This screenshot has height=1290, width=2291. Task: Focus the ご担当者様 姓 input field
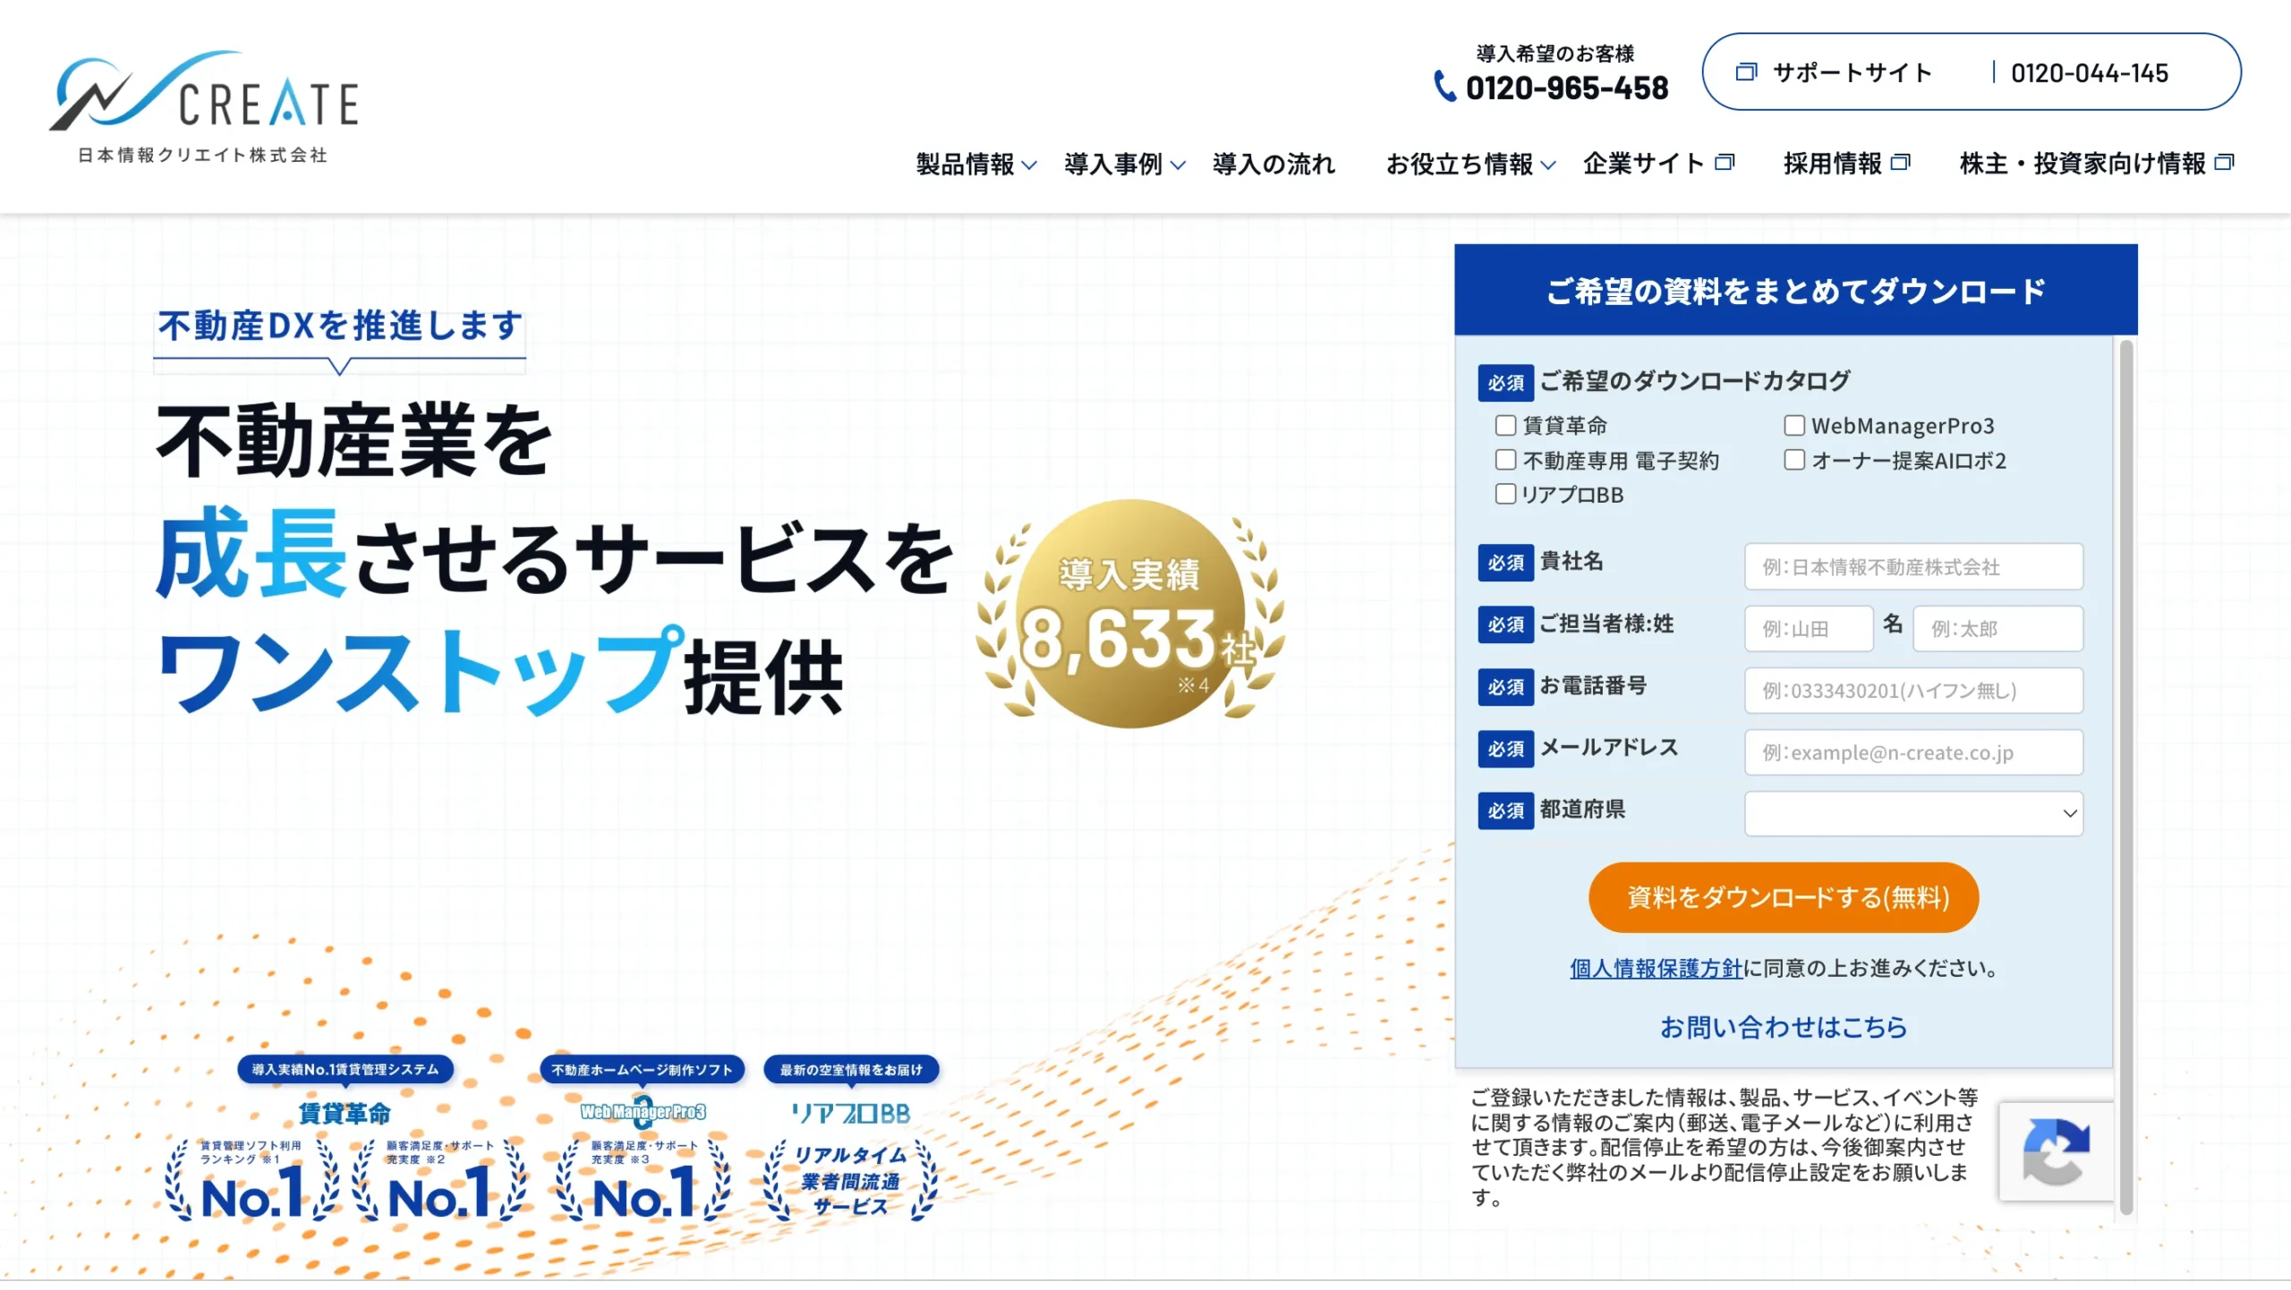point(1809,628)
